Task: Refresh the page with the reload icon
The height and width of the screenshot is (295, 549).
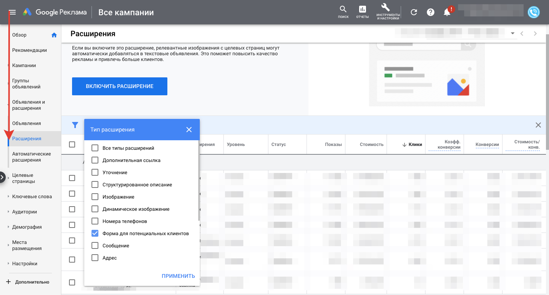Action: pos(414,12)
